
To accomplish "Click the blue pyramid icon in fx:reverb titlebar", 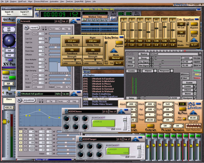I will 73,21.
